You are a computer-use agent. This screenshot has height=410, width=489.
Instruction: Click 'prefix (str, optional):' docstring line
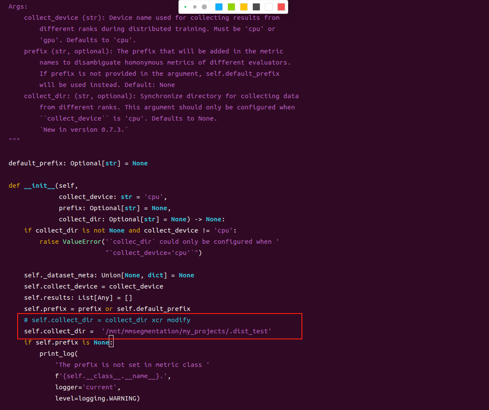[x=154, y=51]
